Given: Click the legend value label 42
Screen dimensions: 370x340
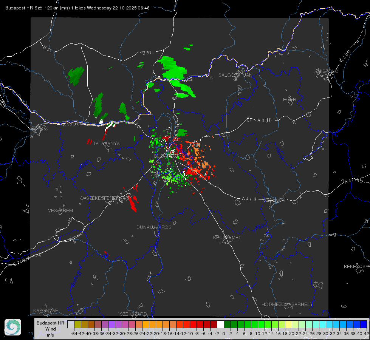Looking at the screenshot, I should tap(366, 334).
